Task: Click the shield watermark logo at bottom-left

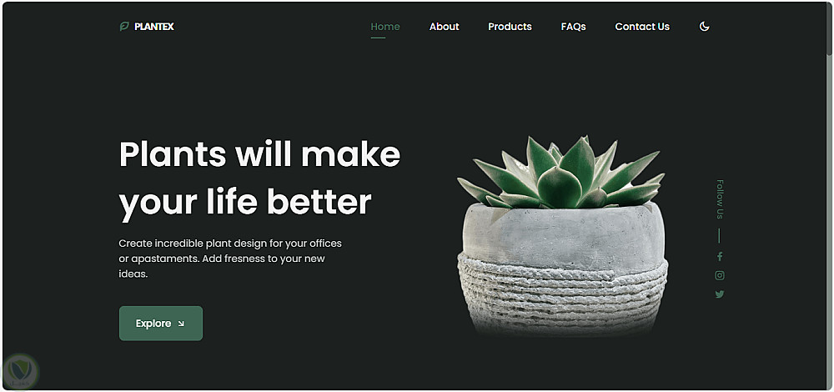Action: coord(20,374)
